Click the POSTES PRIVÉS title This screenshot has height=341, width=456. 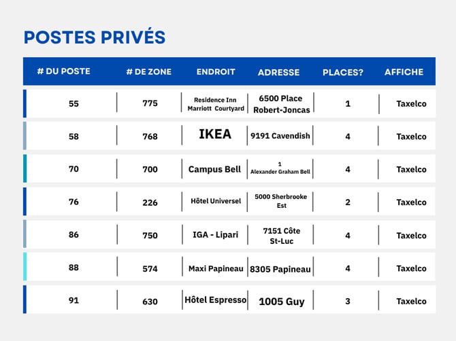coord(95,37)
